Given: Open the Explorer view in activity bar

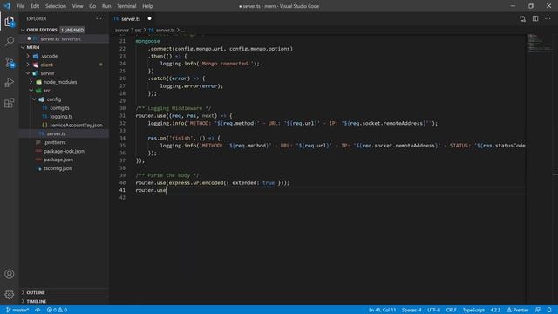Looking at the screenshot, I should click(10, 21).
